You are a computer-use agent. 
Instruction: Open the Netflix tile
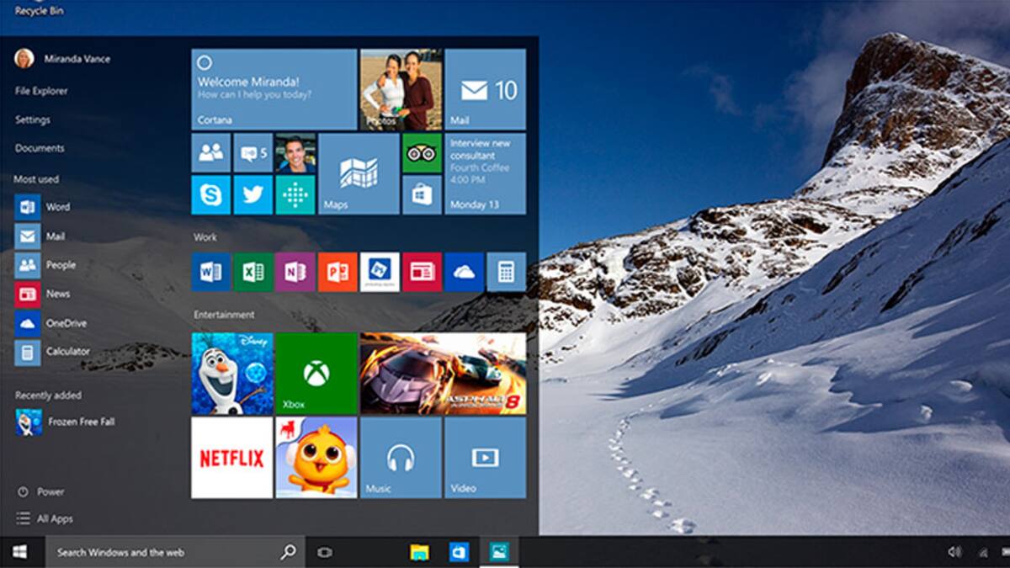231,458
